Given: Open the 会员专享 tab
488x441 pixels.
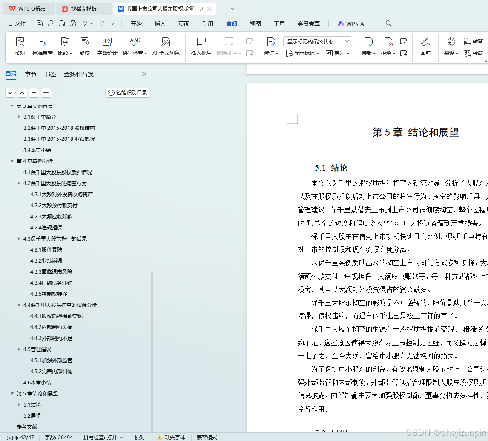Looking at the screenshot, I should pos(308,24).
